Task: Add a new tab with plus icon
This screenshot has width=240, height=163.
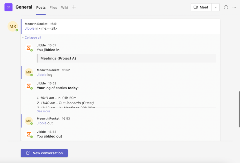Action: tap(74, 7)
